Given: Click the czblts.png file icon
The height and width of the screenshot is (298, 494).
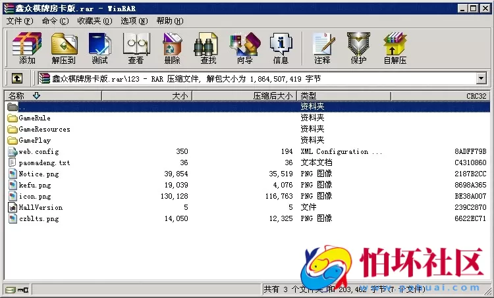Looking at the screenshot, I should pos(13,218).
